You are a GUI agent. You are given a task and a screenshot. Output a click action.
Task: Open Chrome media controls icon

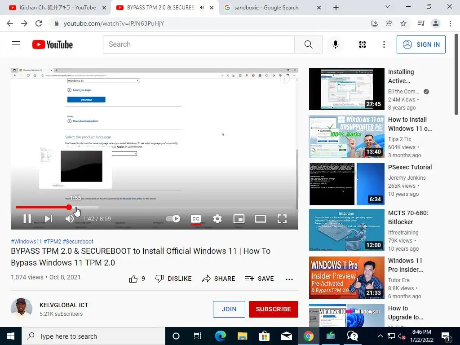point(421,23)
